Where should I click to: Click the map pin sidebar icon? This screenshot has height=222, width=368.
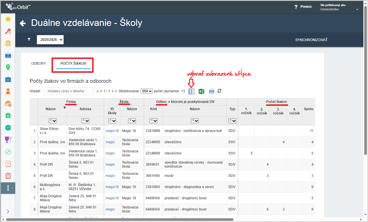[8, 67]
